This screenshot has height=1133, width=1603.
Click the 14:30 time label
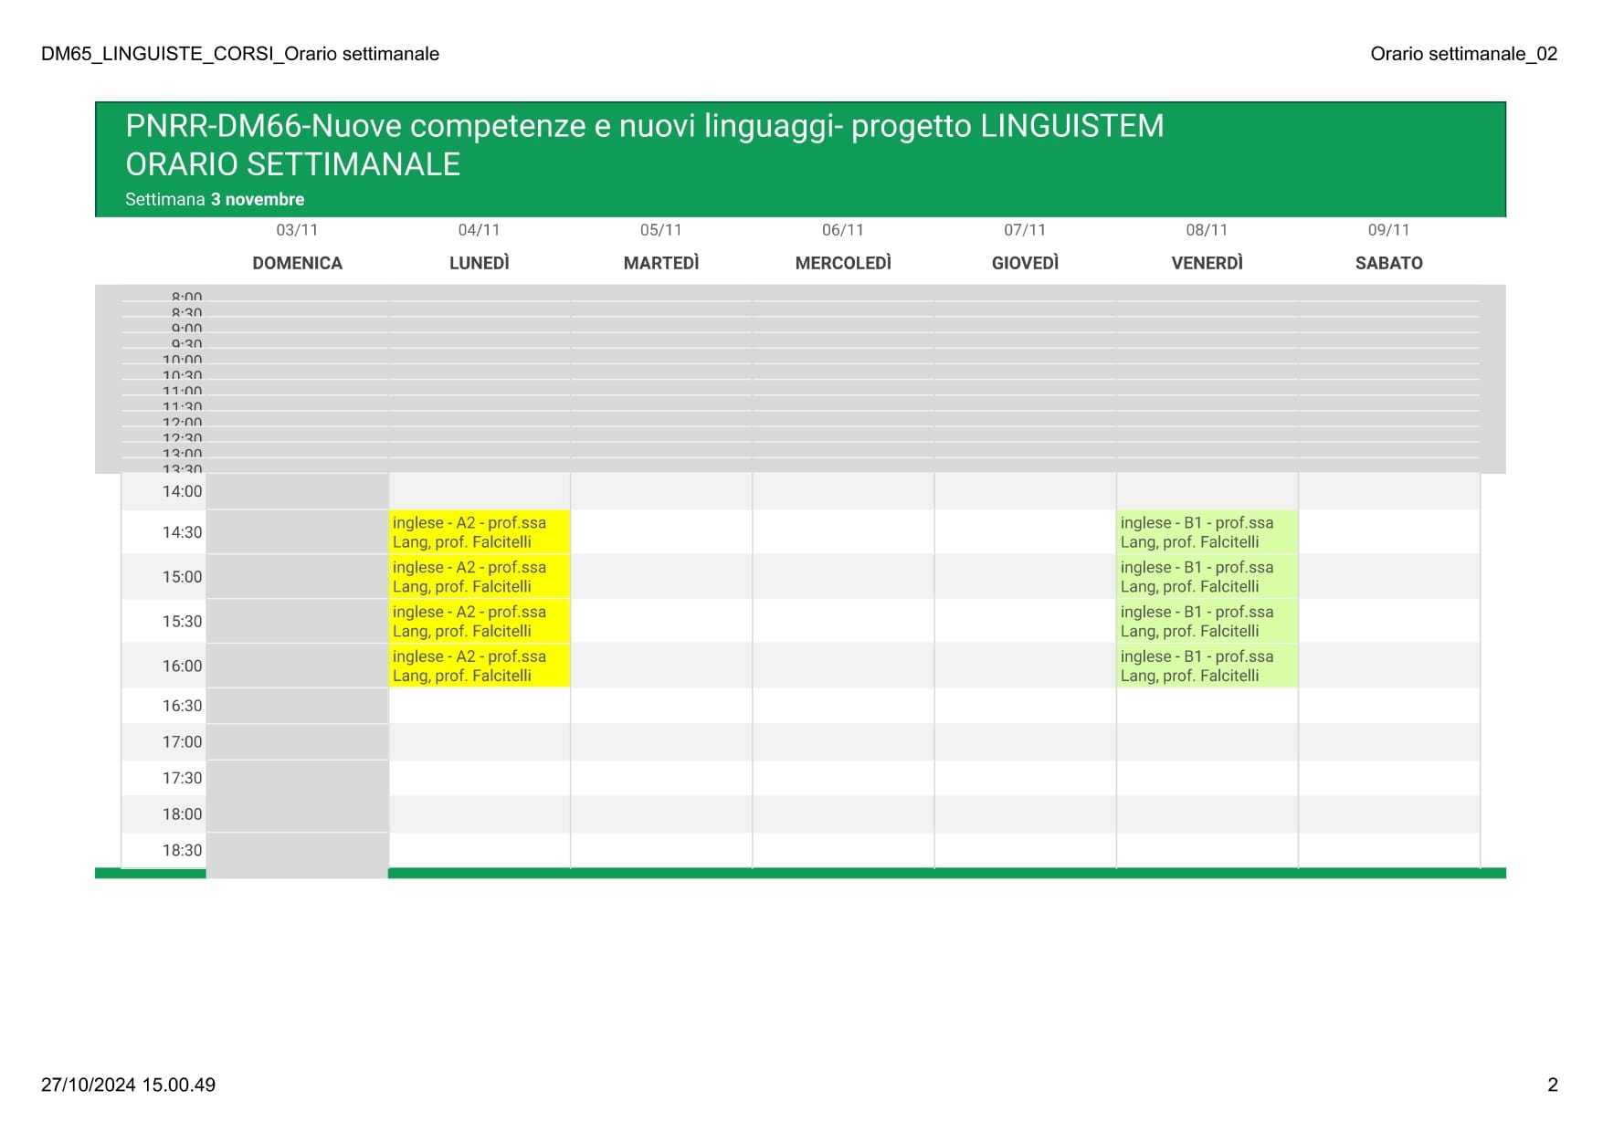(182, 532)
